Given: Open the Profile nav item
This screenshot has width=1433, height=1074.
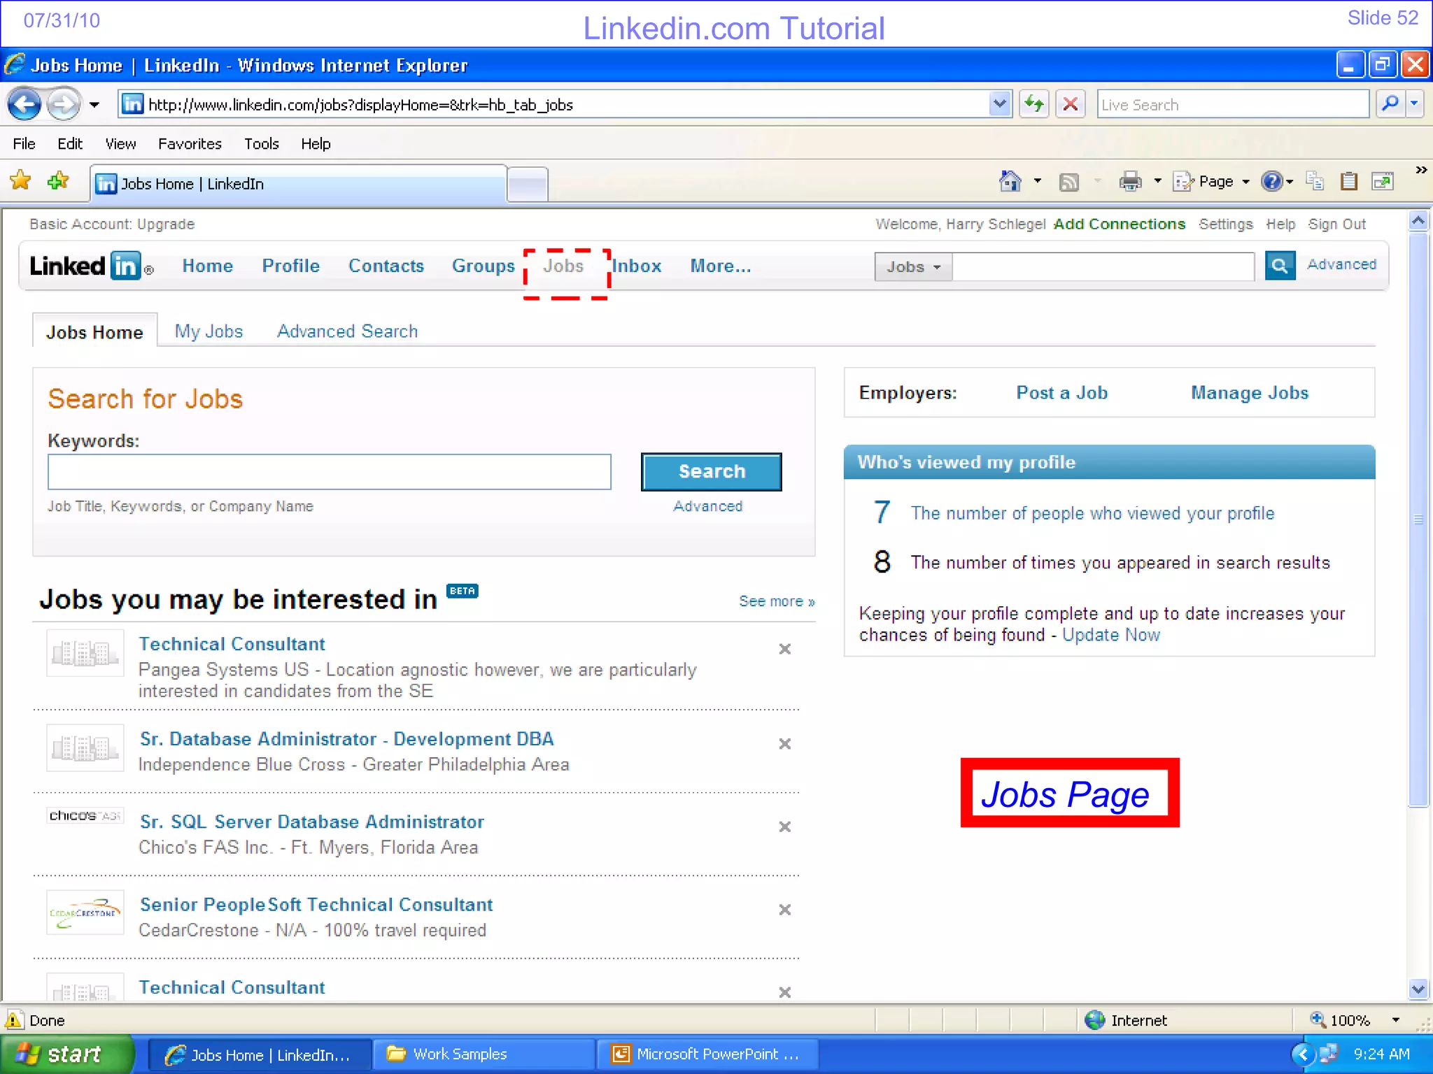Looking at the screenshot, I should click(291, 266).
